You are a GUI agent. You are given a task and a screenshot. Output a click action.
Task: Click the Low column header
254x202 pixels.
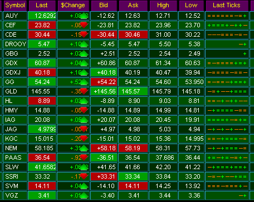(x=192, y=6)
